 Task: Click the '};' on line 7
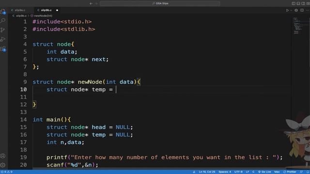click(x=36, y=67)
